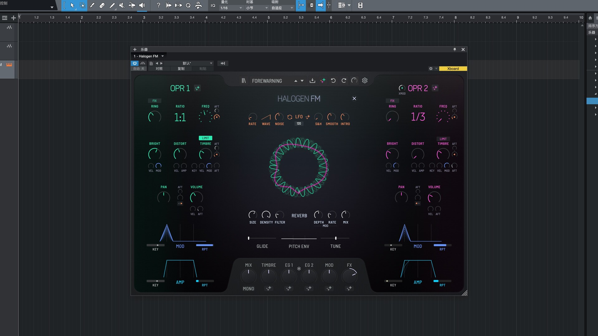Randomize OPR 2 with sparkle icon
Viewport: 598px width, 336px height.
[435, 88]
